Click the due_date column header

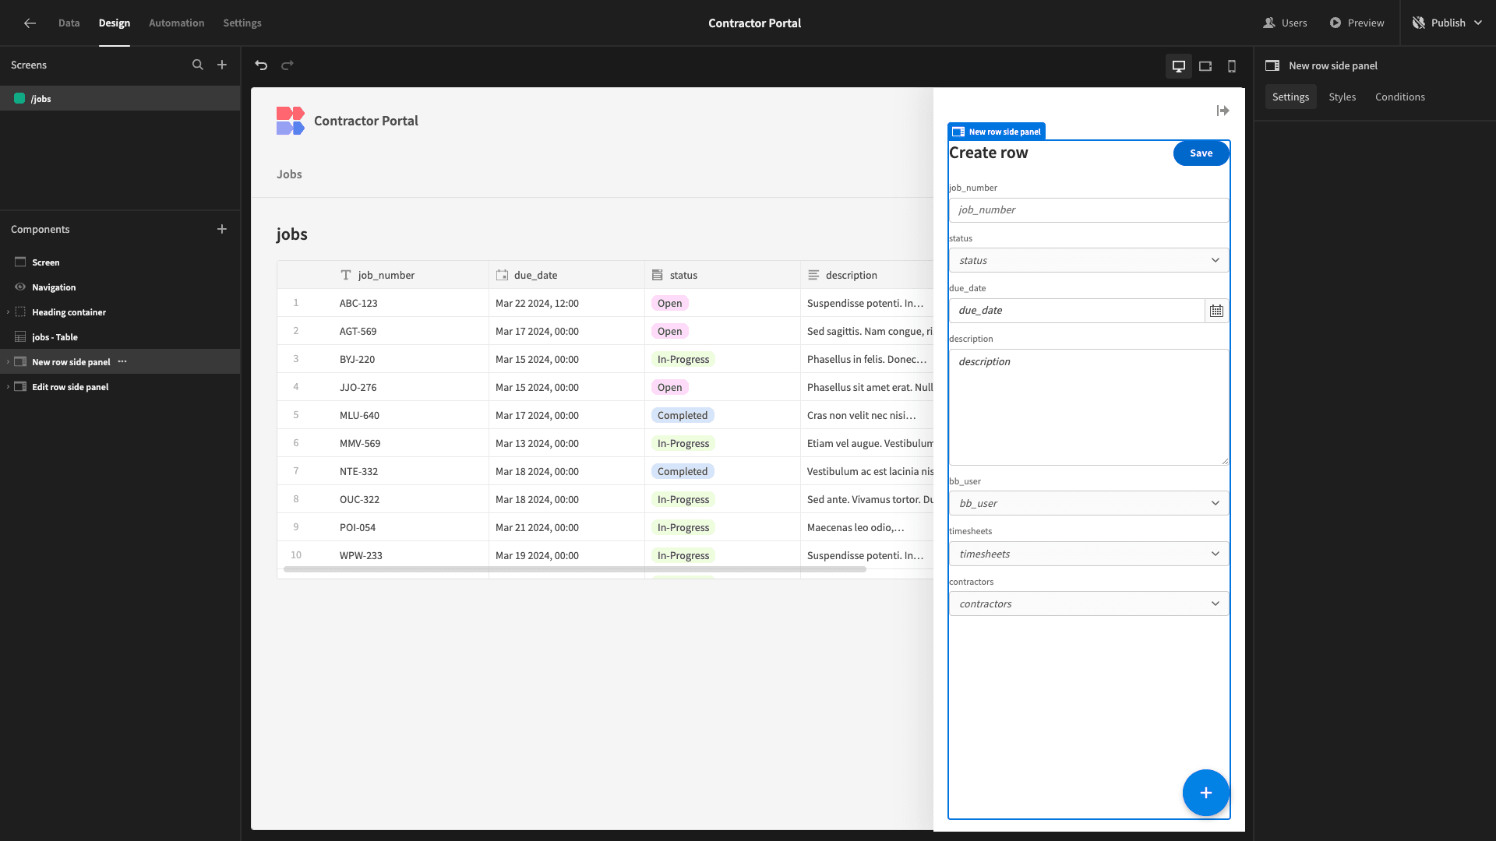click(x=566, y=275)
